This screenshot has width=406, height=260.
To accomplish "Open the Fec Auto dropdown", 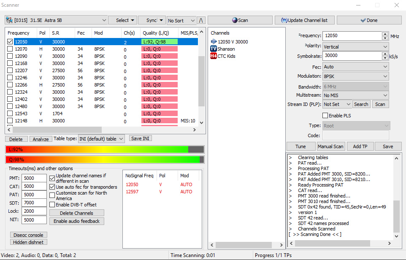I will 355,67.
